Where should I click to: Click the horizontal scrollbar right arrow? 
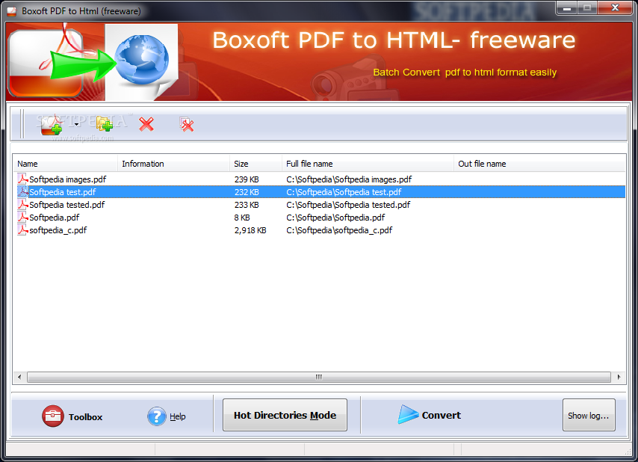click(x=619, y=377)
